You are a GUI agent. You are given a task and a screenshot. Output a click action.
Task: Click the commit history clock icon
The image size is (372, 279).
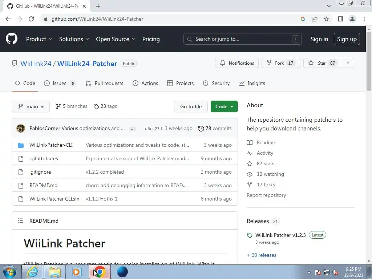201,128
